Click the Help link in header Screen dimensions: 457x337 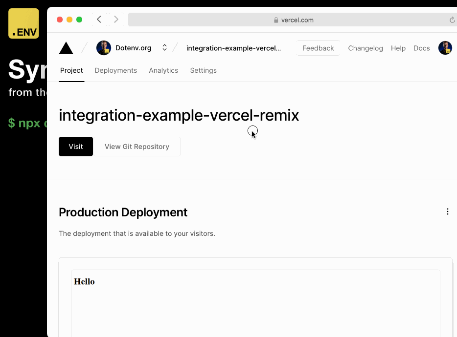[398, 48]
